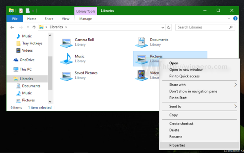This screenshot has height=153, width=244.
Task: Open the File menu tab
Action: pyautogui.click(x=15, y=19)
